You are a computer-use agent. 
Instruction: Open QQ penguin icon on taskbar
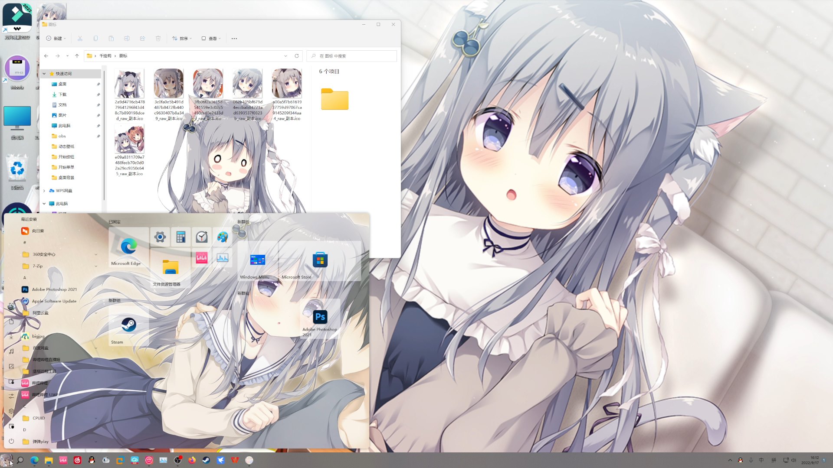[x=92, y=460]
